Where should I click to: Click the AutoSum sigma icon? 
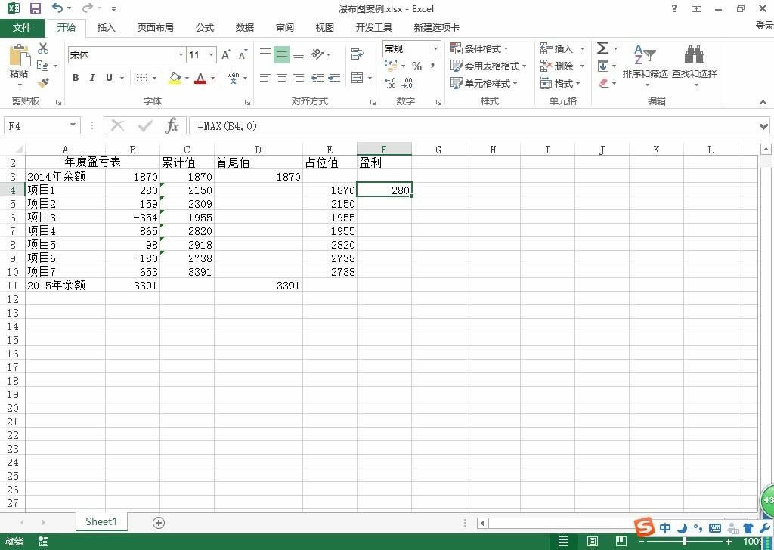(602, 48)
